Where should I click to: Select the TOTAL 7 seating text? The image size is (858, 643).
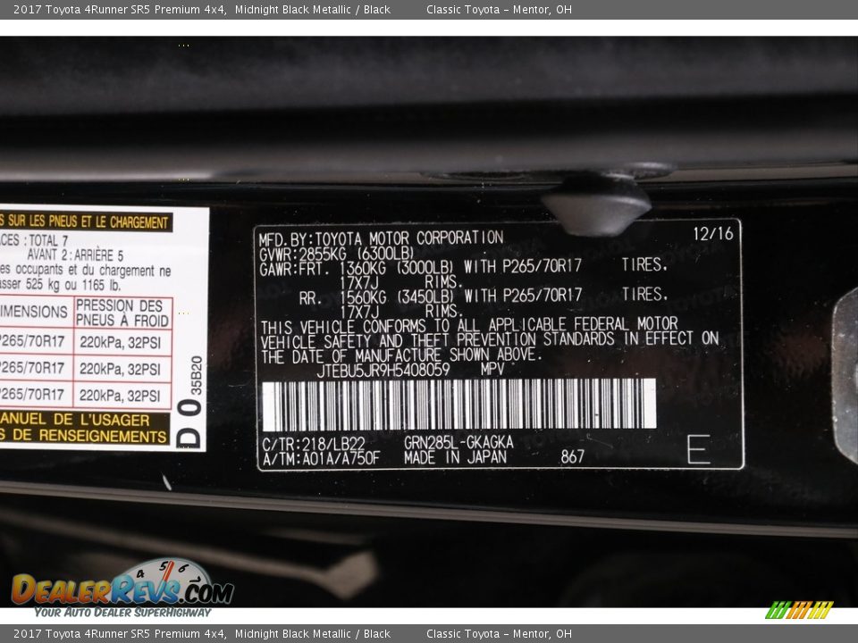pyautogui.click(x=48, y=240)
